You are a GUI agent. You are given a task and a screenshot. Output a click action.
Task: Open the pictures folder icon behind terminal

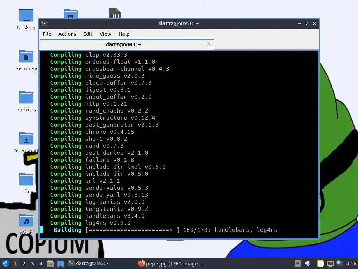[x=71, y=14]
